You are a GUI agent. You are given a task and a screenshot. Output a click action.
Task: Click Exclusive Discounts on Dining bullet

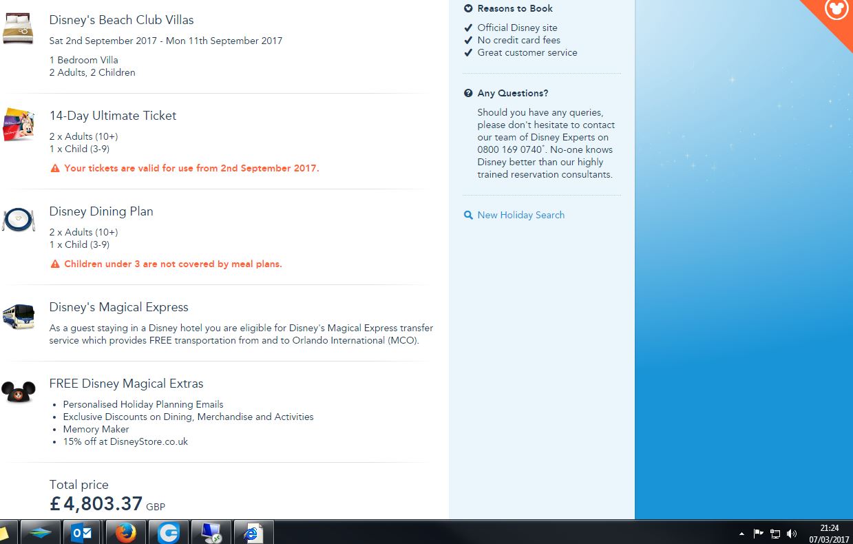tap(188, 417)
